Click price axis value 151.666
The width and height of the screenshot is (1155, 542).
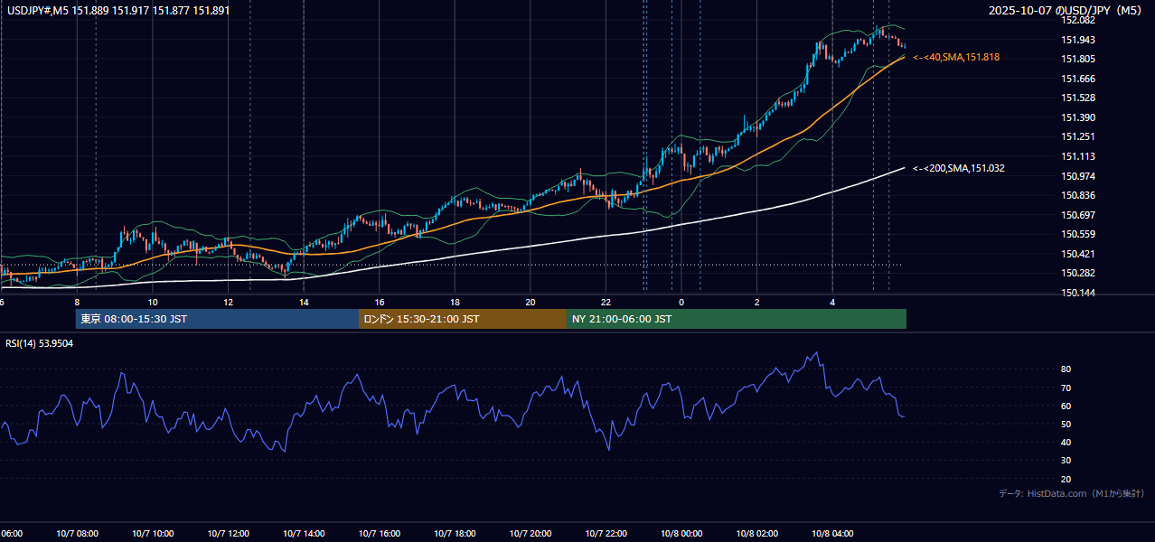1078,79
